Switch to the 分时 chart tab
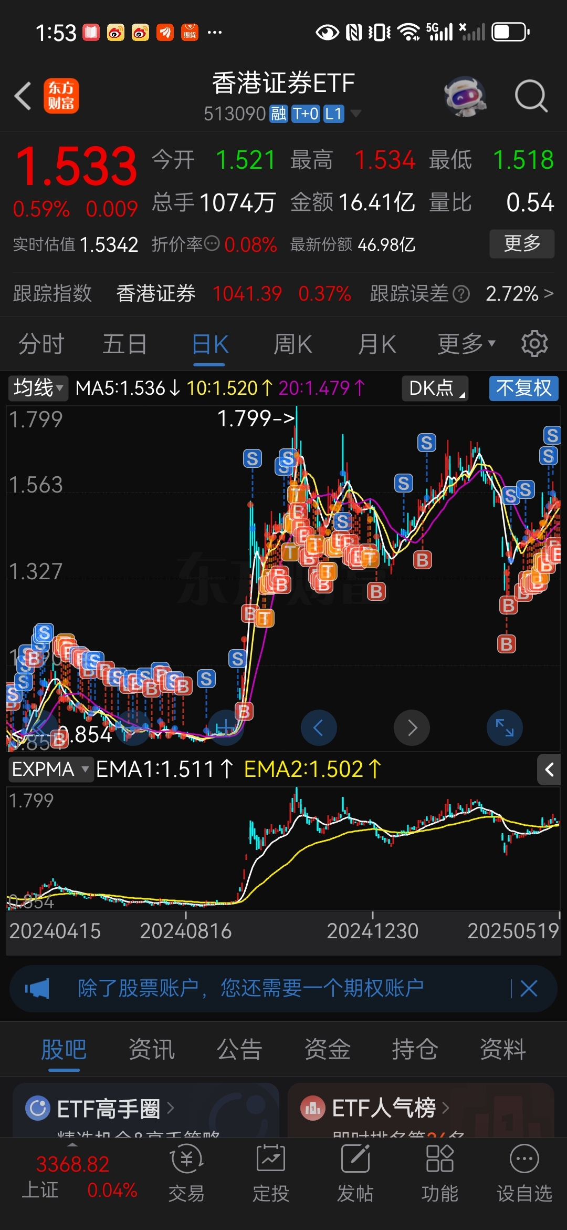The image size is (567, 1230). click(x=41, y=345)
